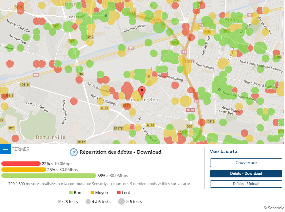Click the green Bon legend swatch
The image size is (285, 212).
tap(71, 193)
